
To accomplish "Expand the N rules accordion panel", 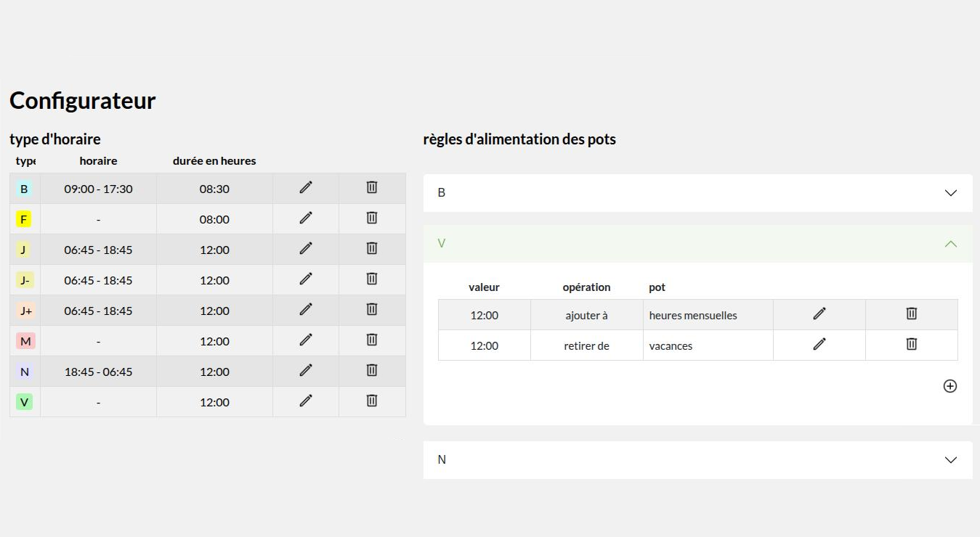I will [x=950, y=460].
